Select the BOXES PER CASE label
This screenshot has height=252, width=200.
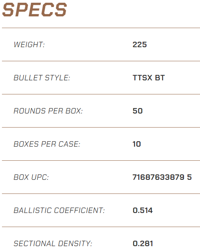click(x=47, y=144)
